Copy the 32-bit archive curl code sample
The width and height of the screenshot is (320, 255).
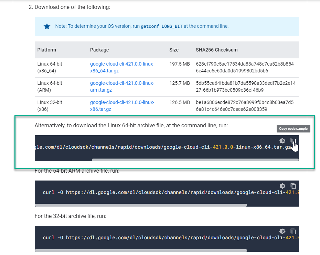click(x=293, y=231)
